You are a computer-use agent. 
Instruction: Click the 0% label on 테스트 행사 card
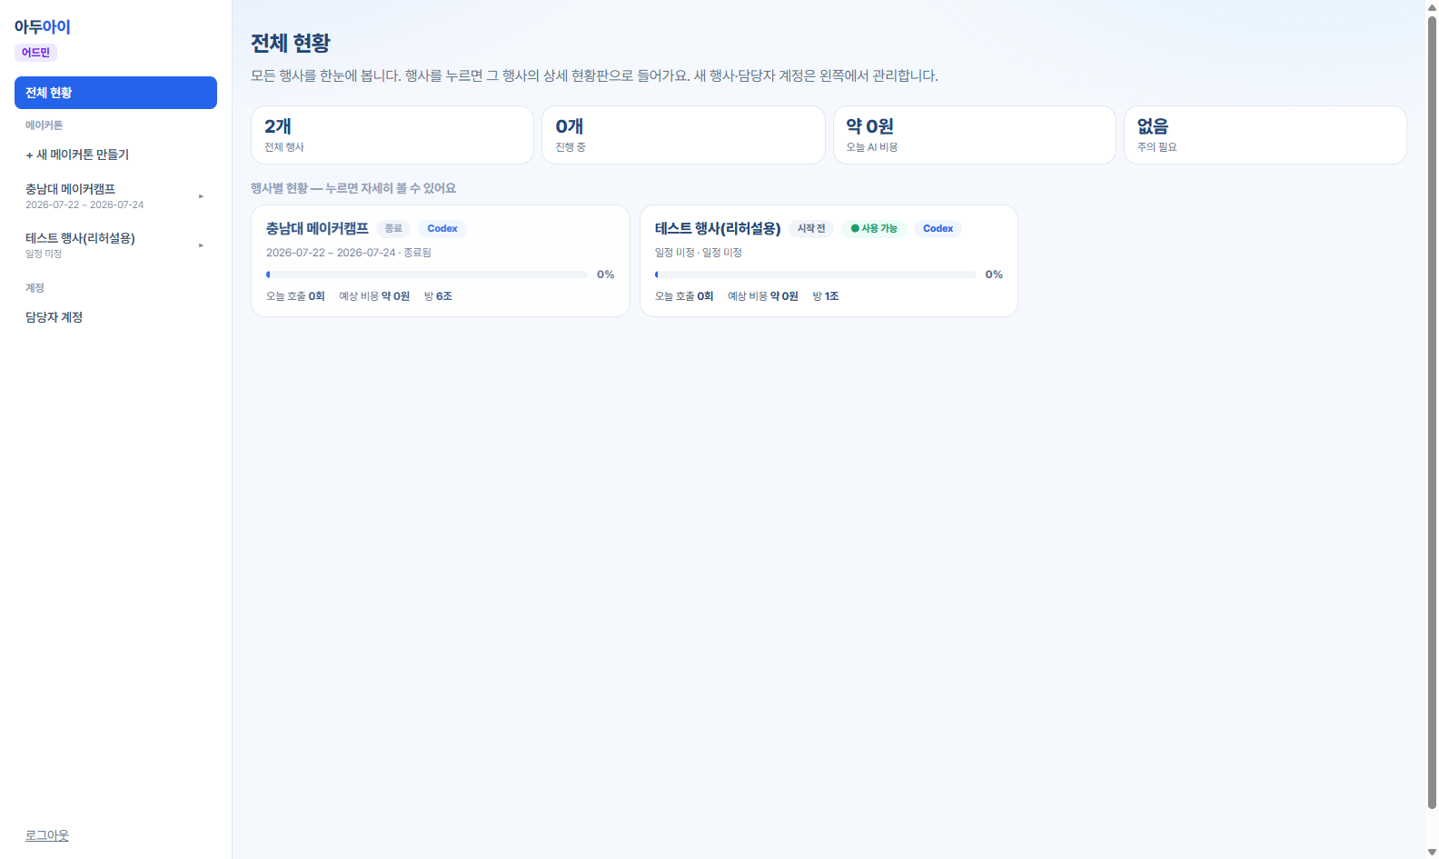994,275
